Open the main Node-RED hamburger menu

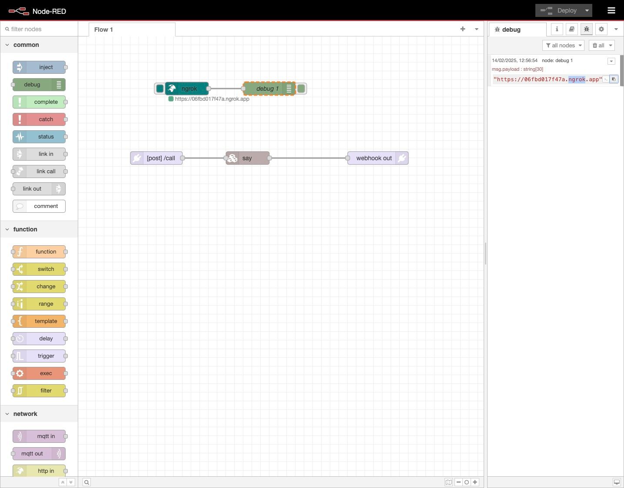point(611,10)
